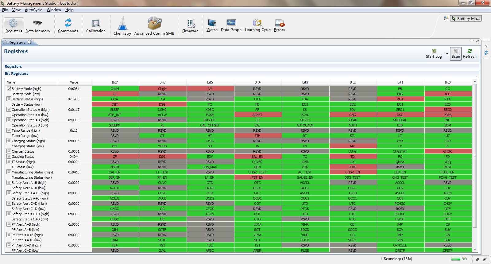Click the green scanning progress bar
Image resolution: width=491 pixels, height=264 pixels.
455,259
